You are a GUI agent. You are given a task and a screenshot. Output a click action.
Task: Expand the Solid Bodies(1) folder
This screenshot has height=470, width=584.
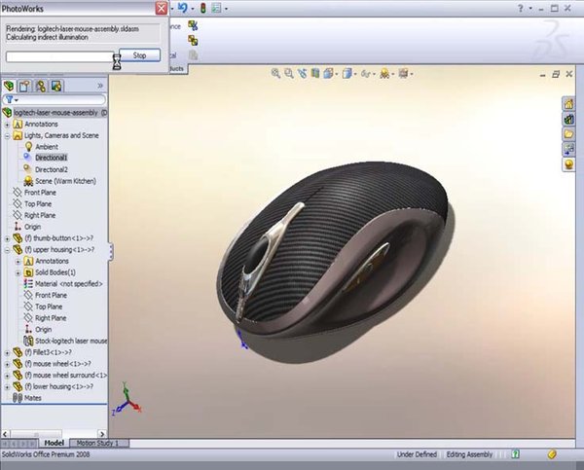[18, 273]
